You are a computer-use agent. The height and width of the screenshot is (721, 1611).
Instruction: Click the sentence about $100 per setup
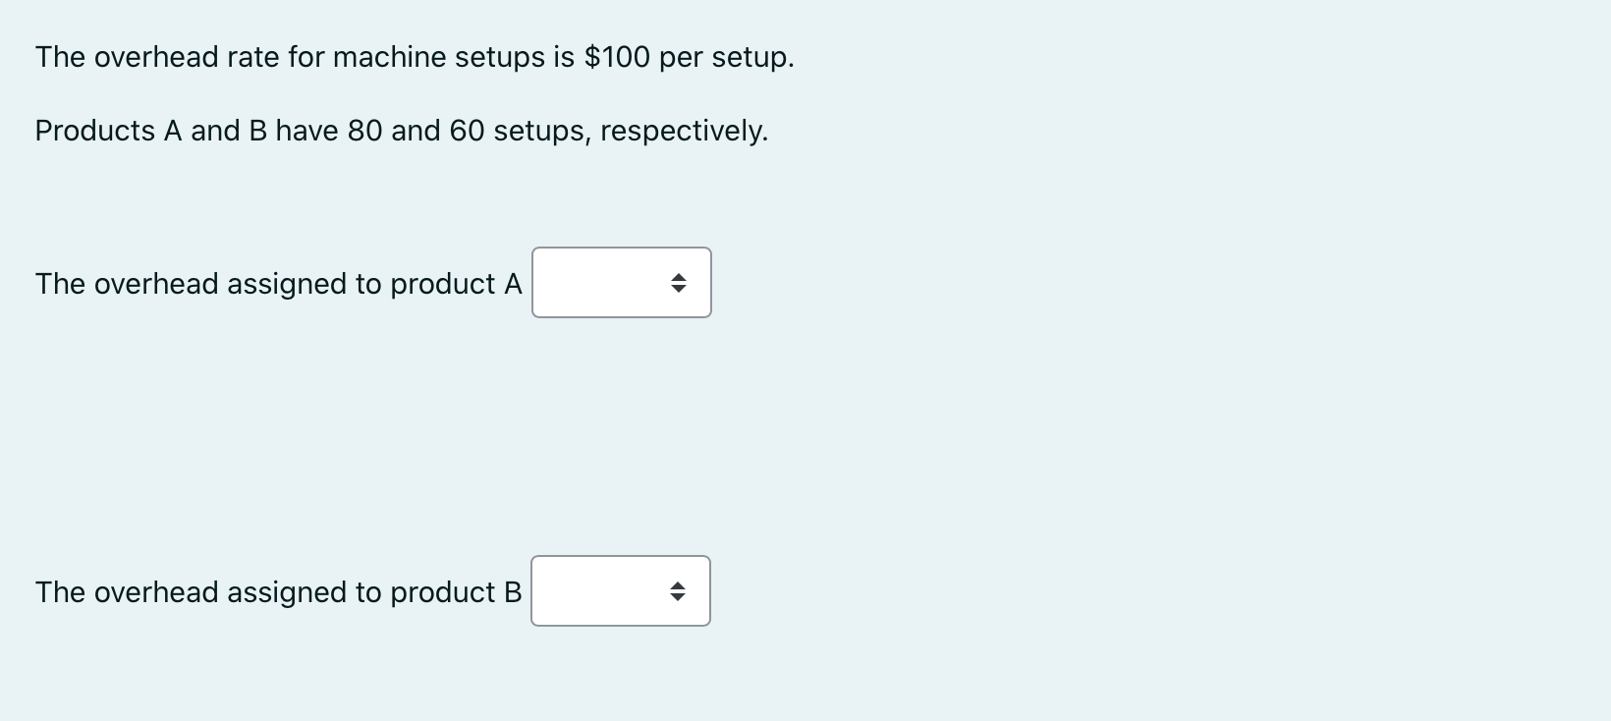(x=413, y=57)
